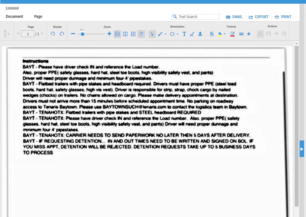Click the first greyed-out Actions icon
The image size is (306, 217).
(x=260, y=34)
